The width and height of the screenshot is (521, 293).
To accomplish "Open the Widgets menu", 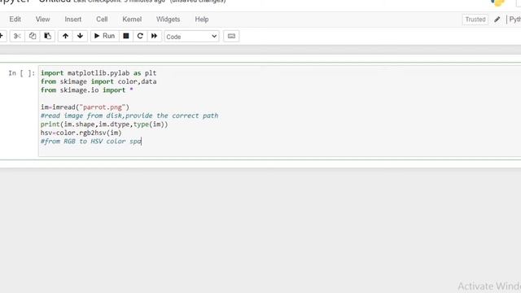I will (x=169, y=20).
